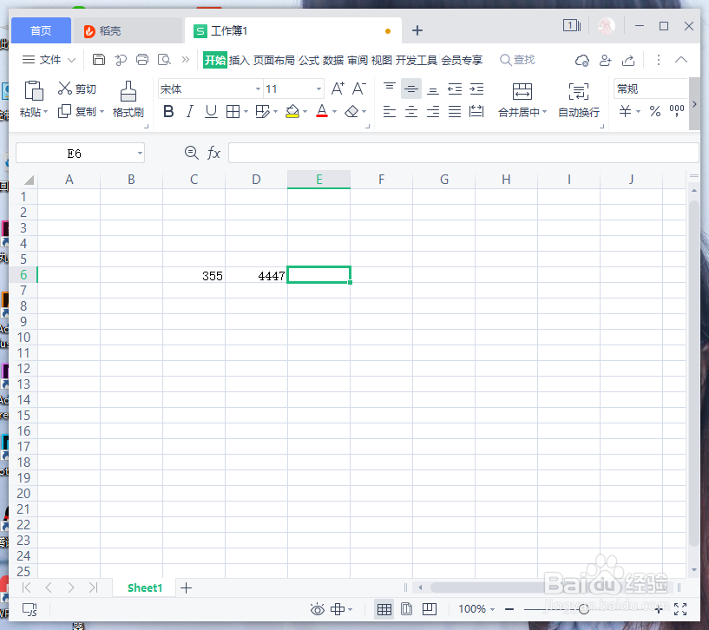This screenshot has width=709, height=630.
Task: Add a new document tab with plus
Action: coord(417,30)
